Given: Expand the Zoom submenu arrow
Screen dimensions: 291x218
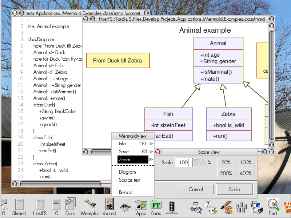Looking at the screenshot, I should tap(151, 160).
